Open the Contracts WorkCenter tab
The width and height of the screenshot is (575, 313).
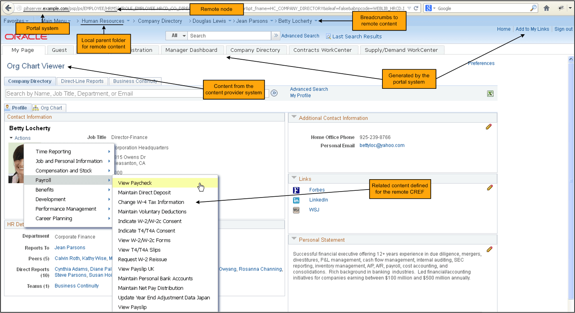(x=323, y=50)
